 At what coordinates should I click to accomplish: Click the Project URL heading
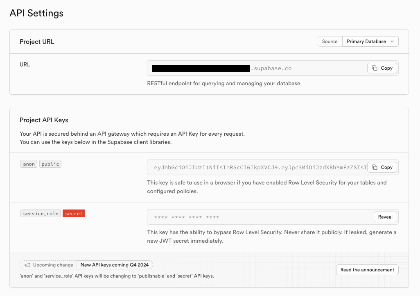(x=37, y=41)
